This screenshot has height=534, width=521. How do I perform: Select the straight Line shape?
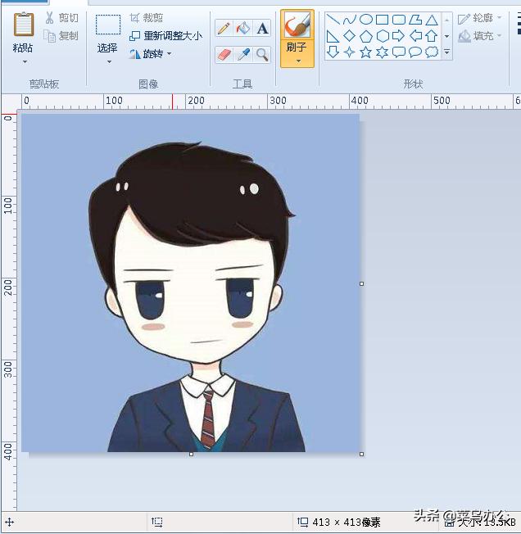333,20
